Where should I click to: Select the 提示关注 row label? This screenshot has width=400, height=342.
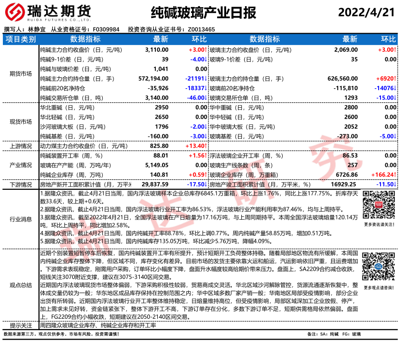(x=20, y=325)
